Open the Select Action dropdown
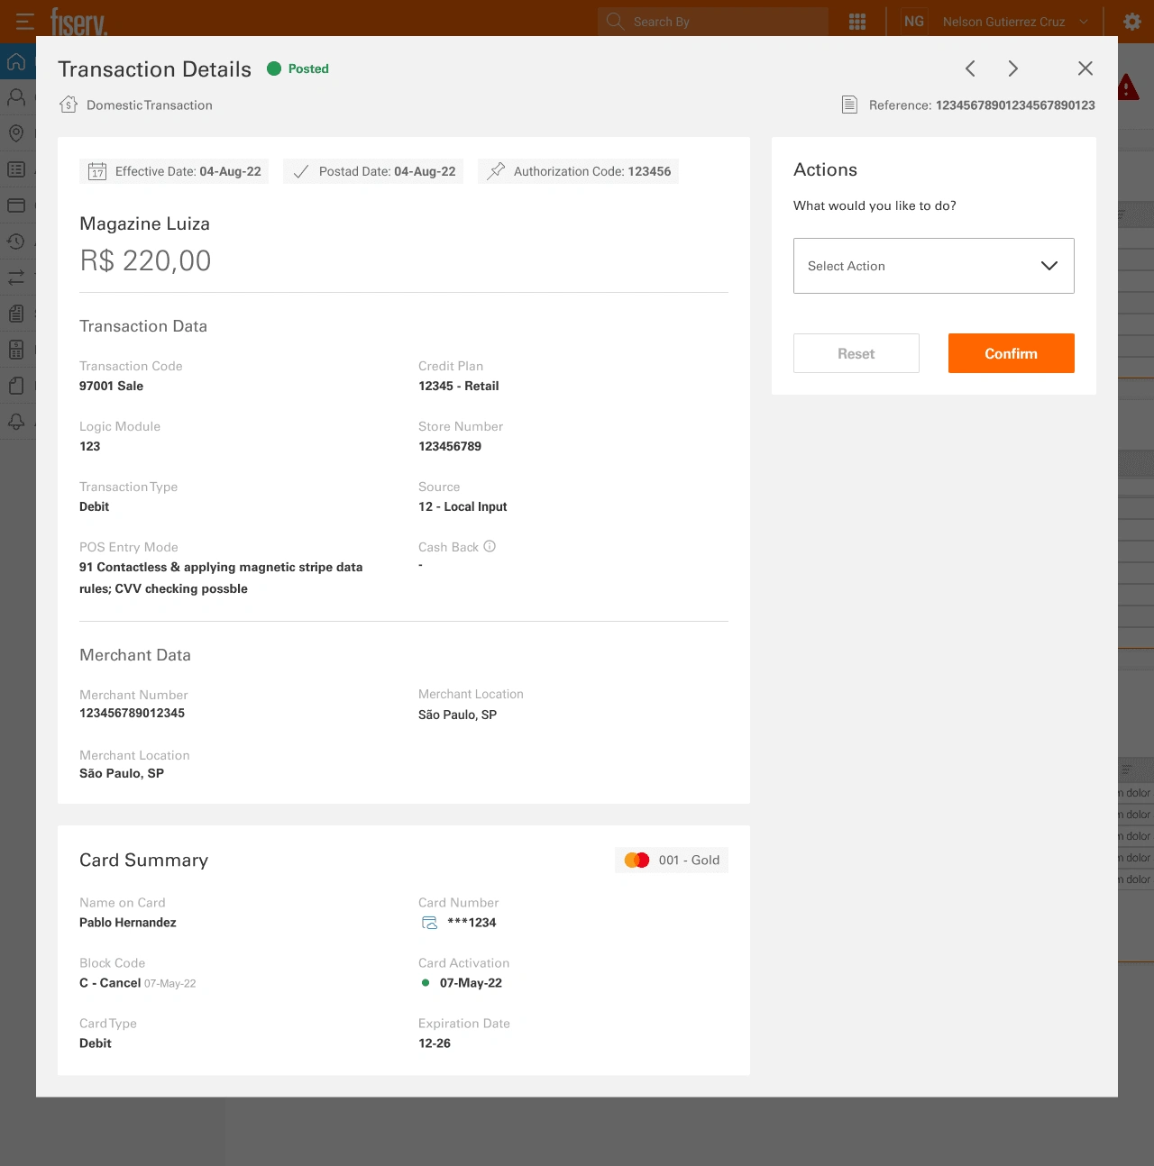The height and width of the screenshot is (1166, 1154). pos(933,266)
